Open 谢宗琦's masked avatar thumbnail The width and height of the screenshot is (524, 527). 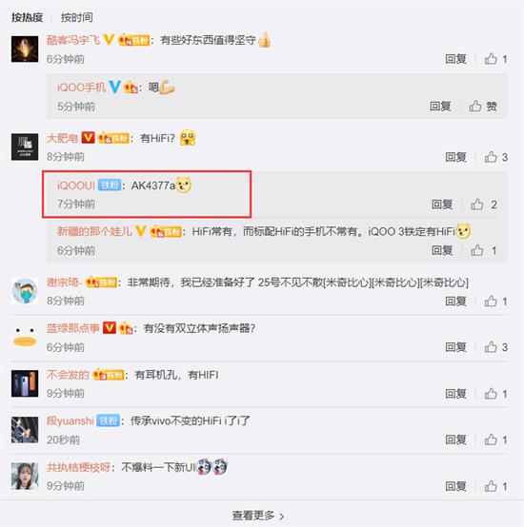coord(25,291)
